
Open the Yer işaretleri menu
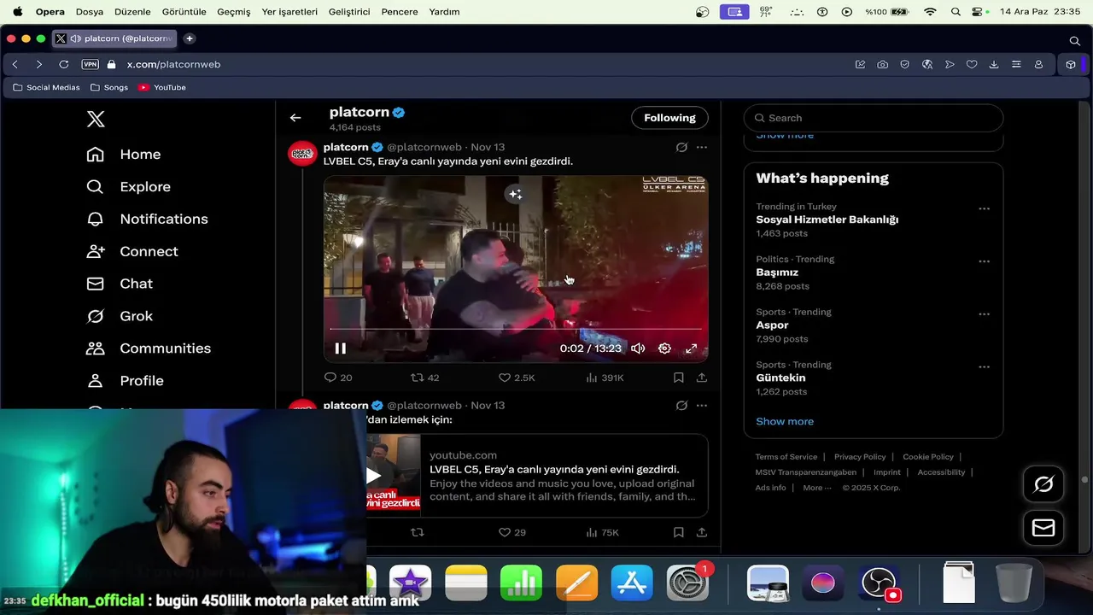tap(289, 12)
